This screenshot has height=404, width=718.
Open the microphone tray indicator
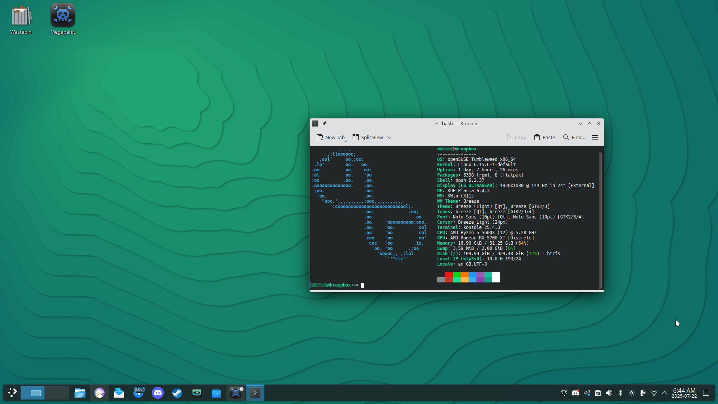(642, 393)
